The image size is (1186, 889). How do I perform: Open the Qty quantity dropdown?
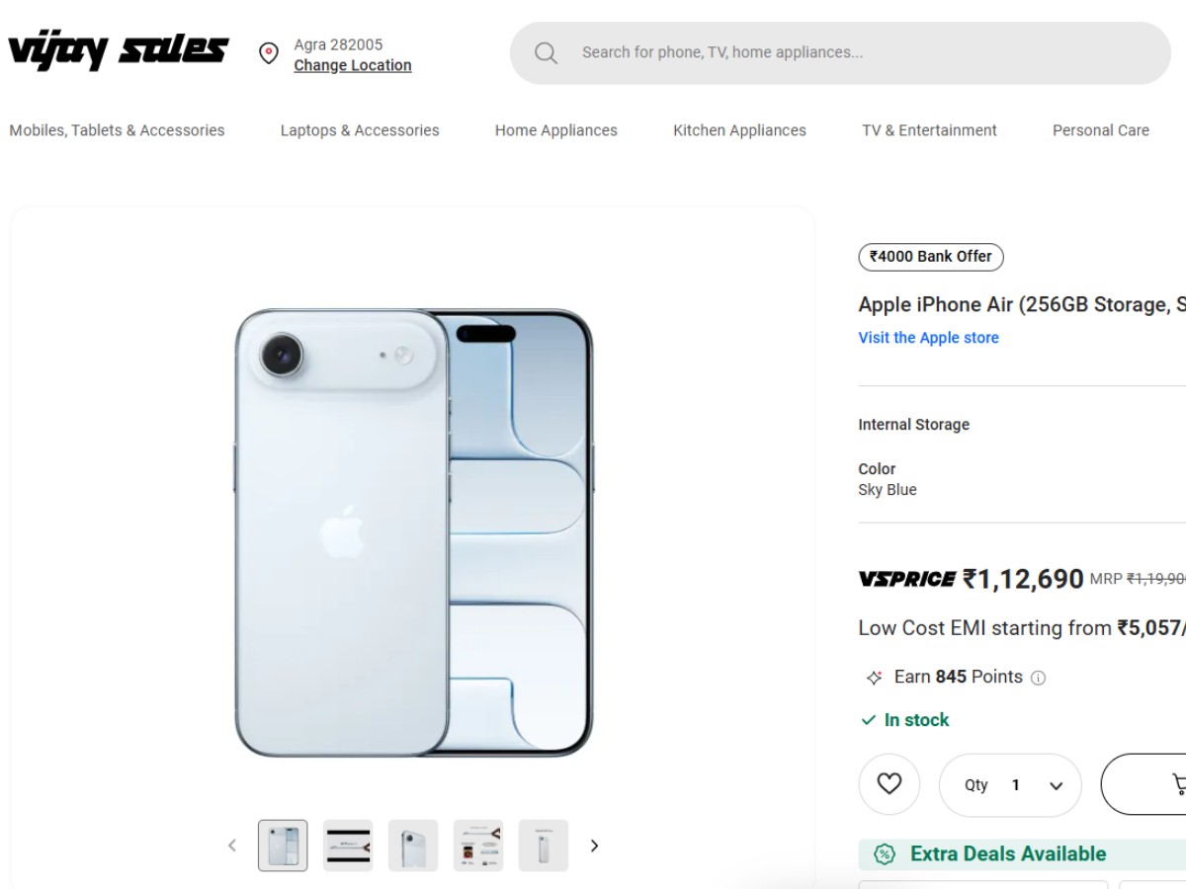click(x=1010, y=785)
